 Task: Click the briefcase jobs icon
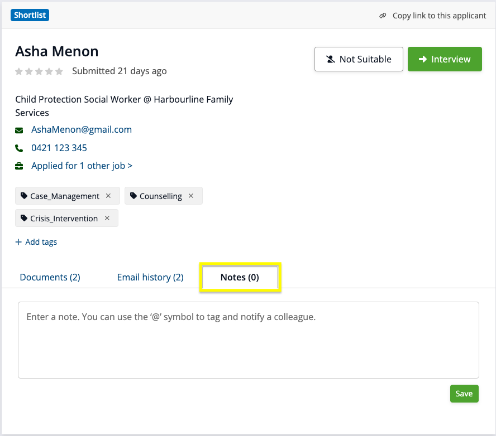(x=20, y=166)
